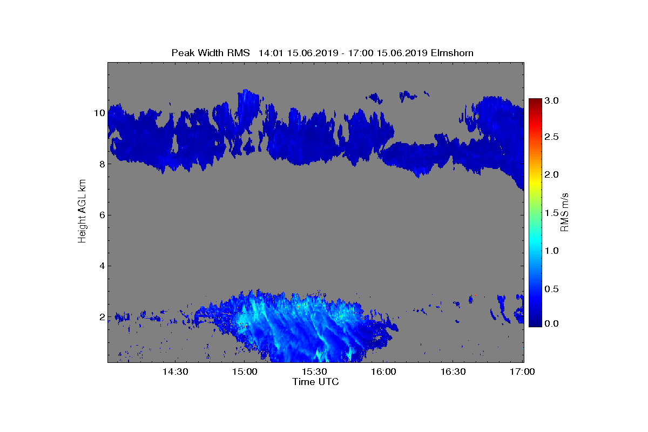Click the colorbar value 3.0
Image resolution: width=648 pixels, height=432 pixels.
[552, 101]
